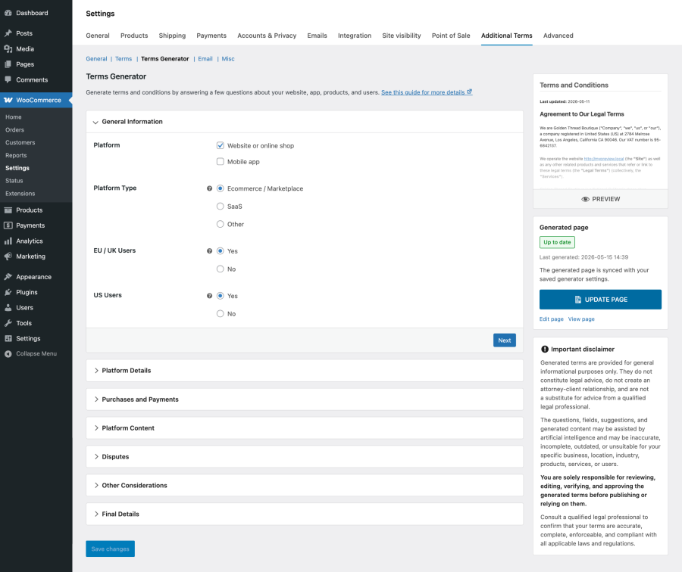Expand the Platform Content section
Image resolution: width=682 pixels, height=572 pixels.
pyautogui.click(x=305, y=427)
